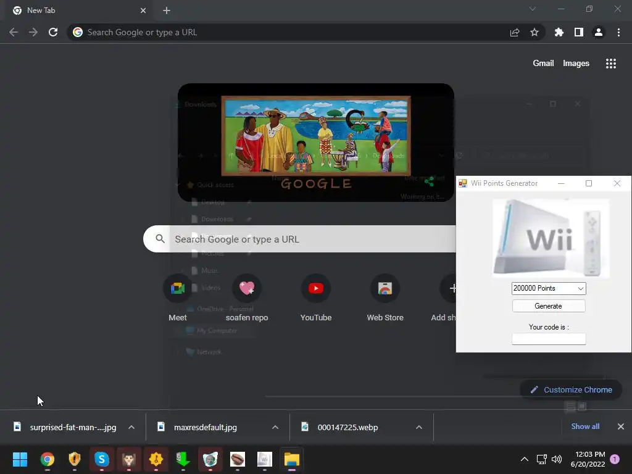Open Chrome's three-dot menu
This screenshot has width=632, height=474.
pos(618,32)
